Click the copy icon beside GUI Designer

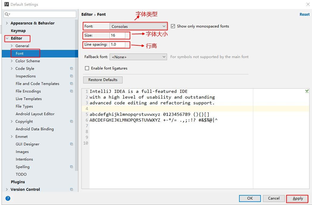pyautogui.click(x=71, y=144)
